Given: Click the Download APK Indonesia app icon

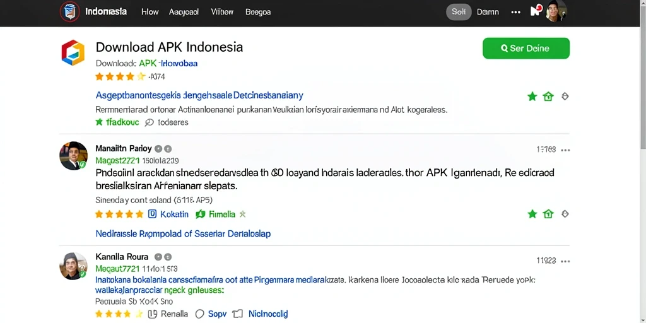Looking at the screenshot, I should 73,53.
